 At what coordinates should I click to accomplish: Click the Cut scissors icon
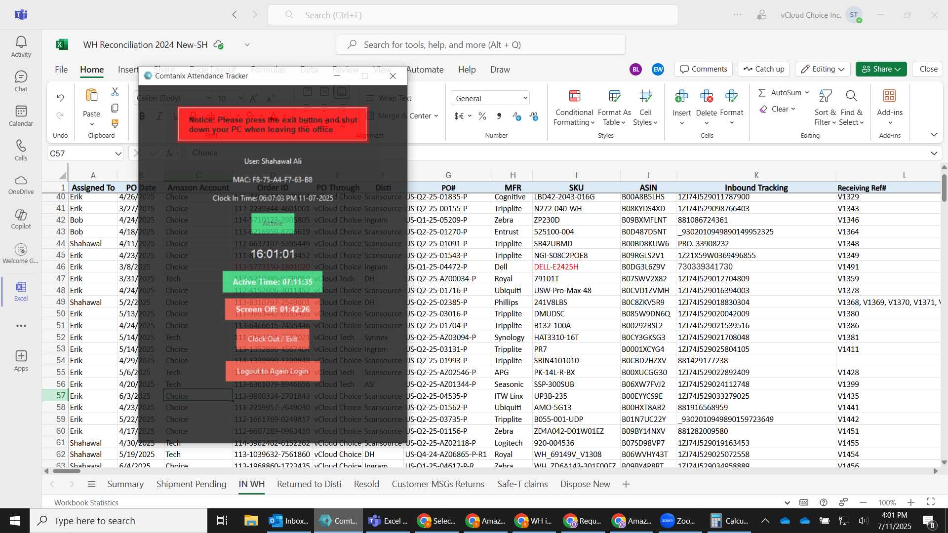[115, 92]
